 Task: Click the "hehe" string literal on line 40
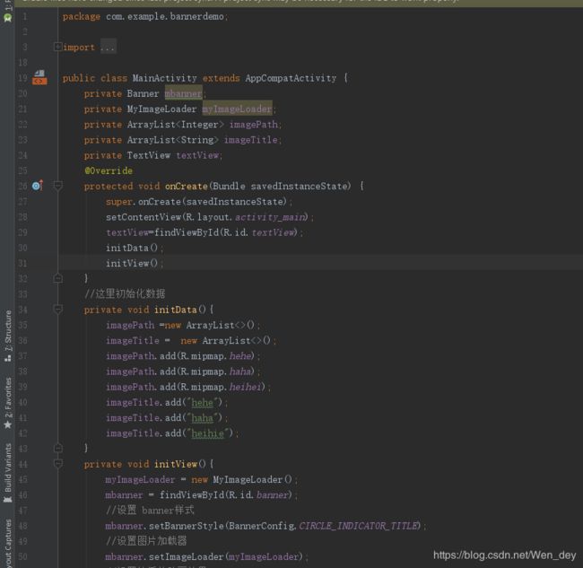tap(203, 403)
